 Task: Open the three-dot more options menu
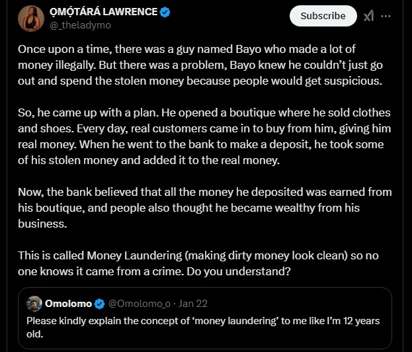(386, 15)
